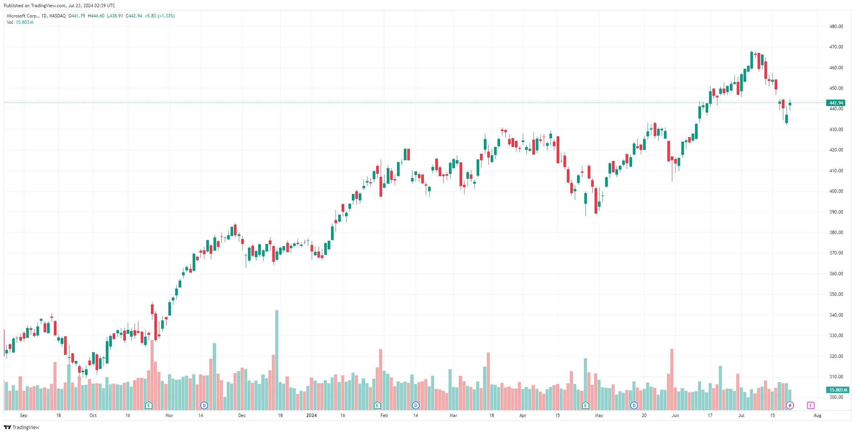855x434 pixels.
Task: Select the earnings marker before May
Action: 585,406
